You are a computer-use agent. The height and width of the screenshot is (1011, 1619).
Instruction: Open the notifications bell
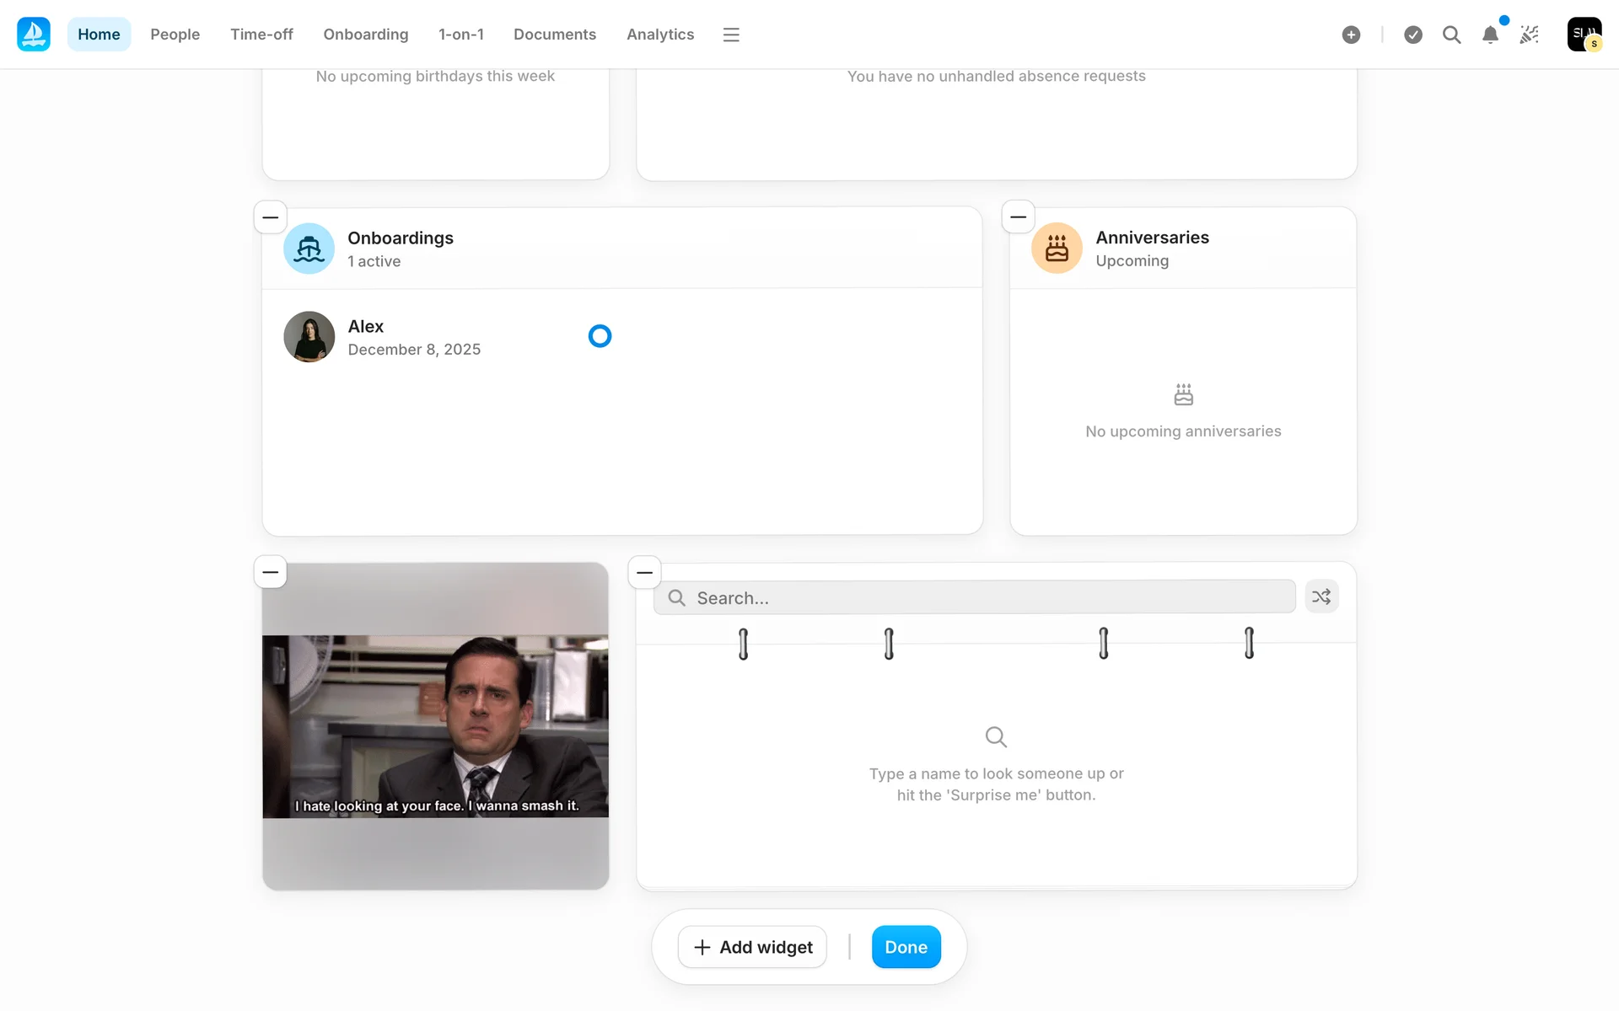tap(1490, 35)
